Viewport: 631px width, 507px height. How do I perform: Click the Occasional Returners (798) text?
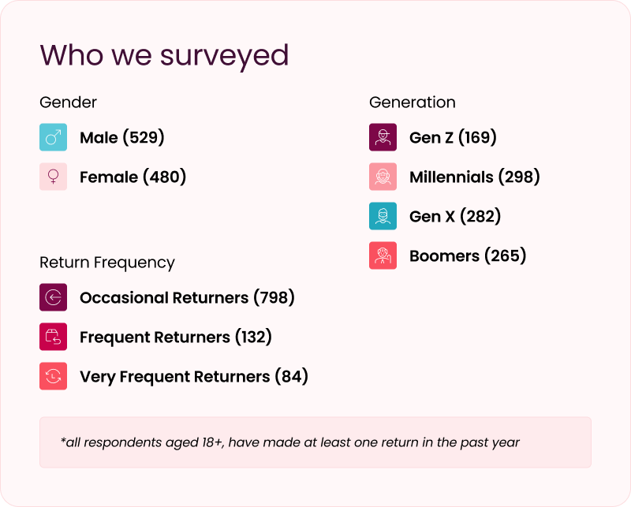tap(187, 297)
